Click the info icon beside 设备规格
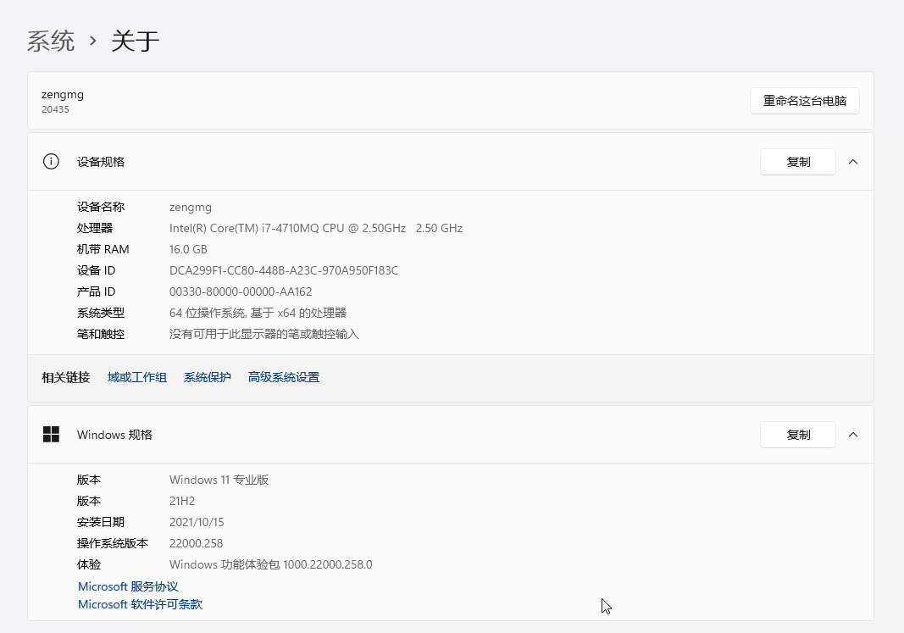 (51, 161)
